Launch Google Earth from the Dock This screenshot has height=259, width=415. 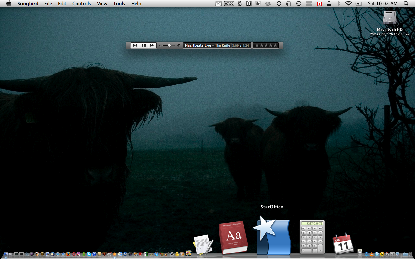(94, 254)
